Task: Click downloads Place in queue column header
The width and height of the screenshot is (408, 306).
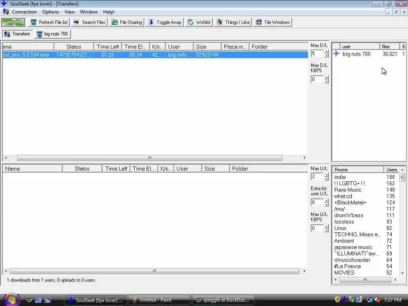Action: (235, 47)
